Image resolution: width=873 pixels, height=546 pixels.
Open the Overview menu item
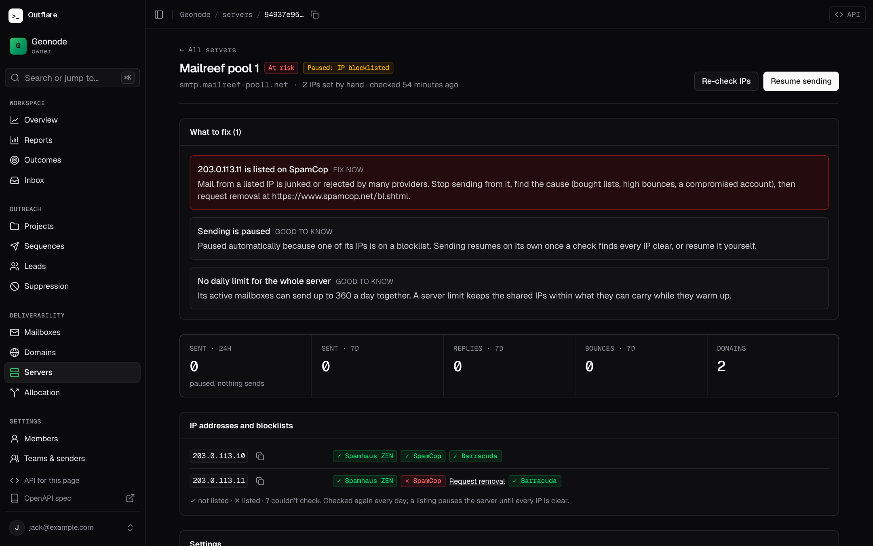click(72, 120)
